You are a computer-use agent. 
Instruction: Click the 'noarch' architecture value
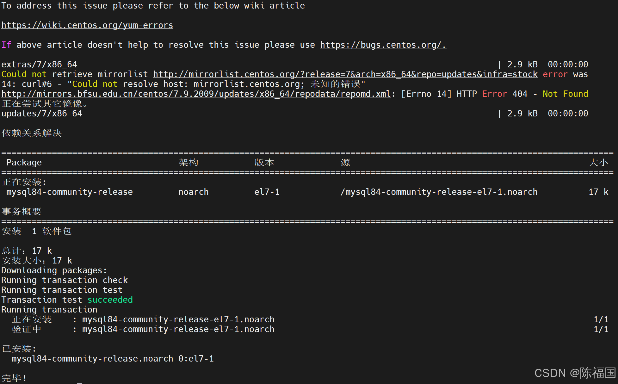(x=194, y=192)
